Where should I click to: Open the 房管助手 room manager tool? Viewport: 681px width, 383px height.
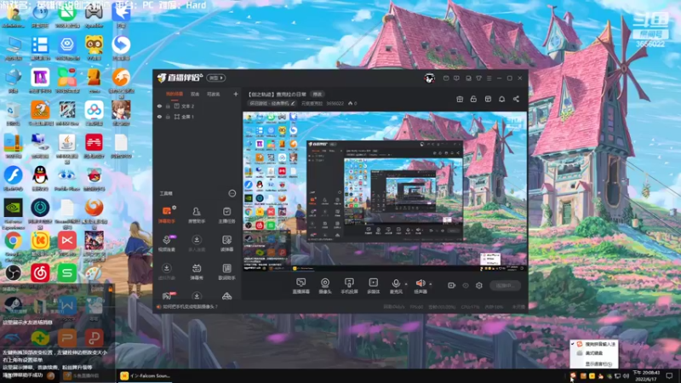point(197,215)
